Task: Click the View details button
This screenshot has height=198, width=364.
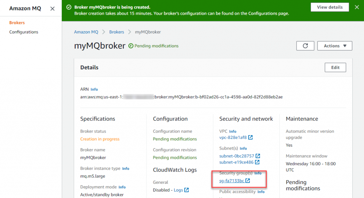Action: (x=330, y=7)
